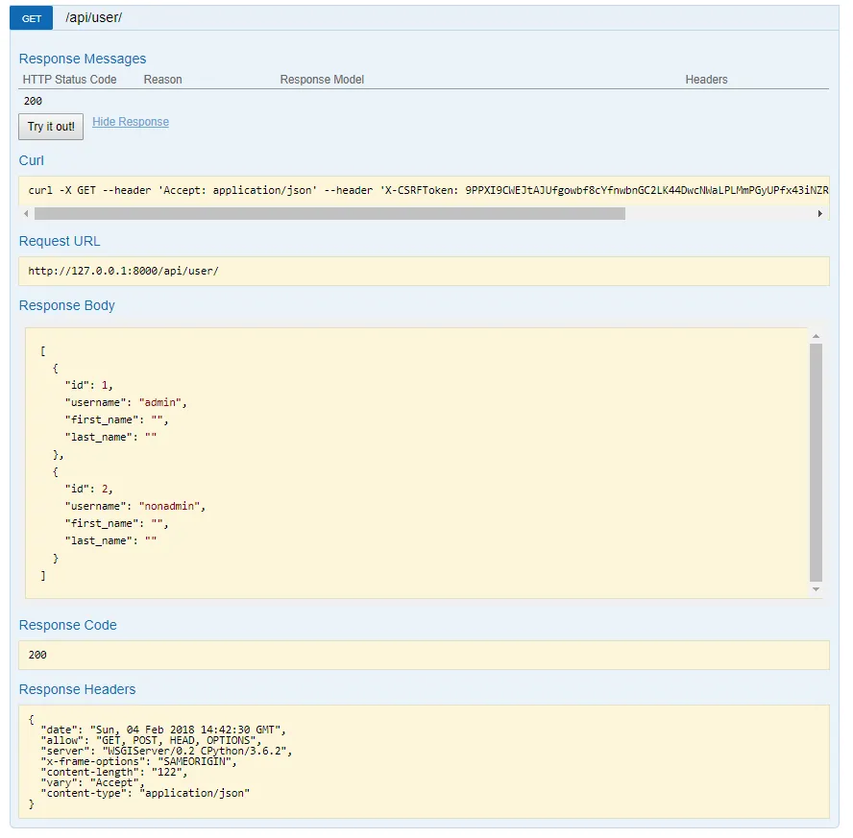The image size is (853, 838).
Task: Click the "vary": "Accept" line
Action: 93,782
